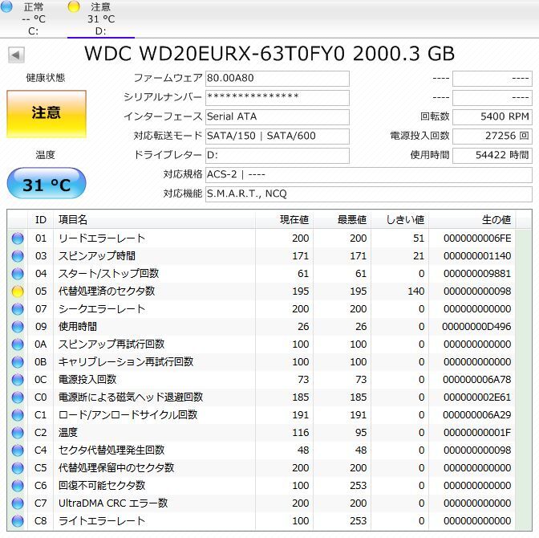The height and width of the screenshot is (538, 539).
Task: Select the リードエラーレート row name
Action: [x=102, y=238]
